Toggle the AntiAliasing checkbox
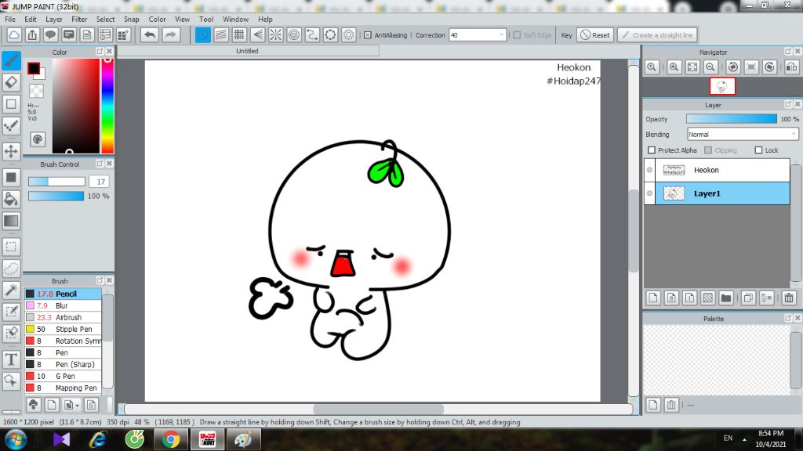Viewport: 803px width, 451px height. tap(368, 34)
